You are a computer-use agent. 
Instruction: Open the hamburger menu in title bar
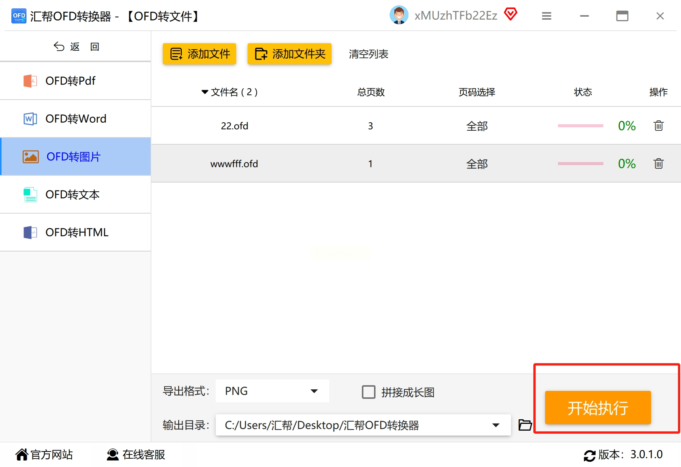pos(546,16)
